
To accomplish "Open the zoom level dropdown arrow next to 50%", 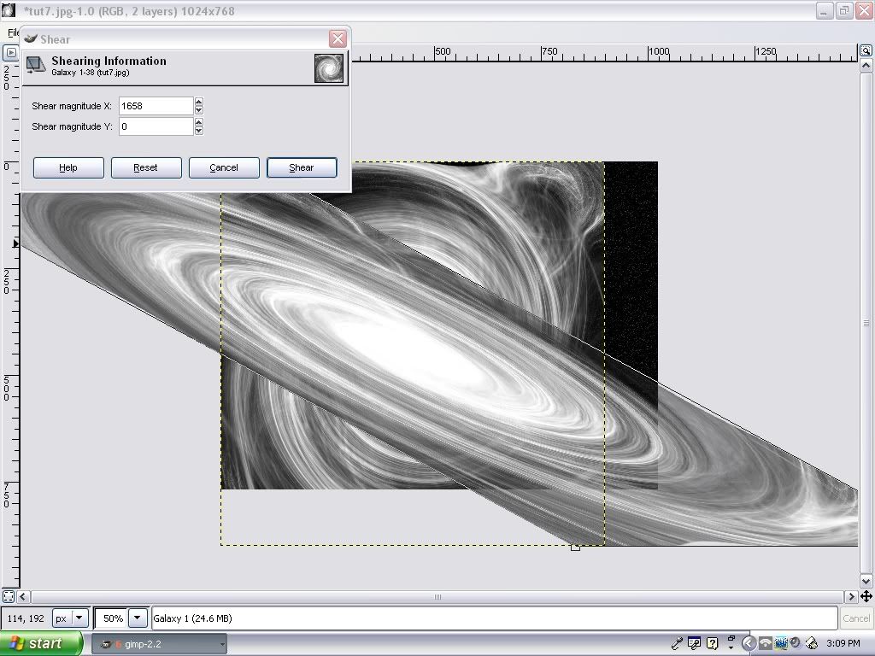I will [x=138, y=618].
